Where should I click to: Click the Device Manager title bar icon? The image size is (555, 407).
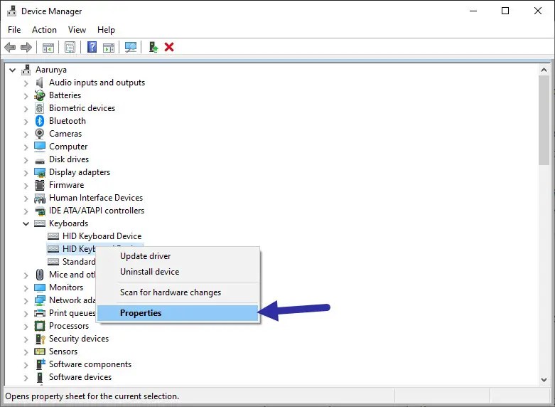click(11, 11)
